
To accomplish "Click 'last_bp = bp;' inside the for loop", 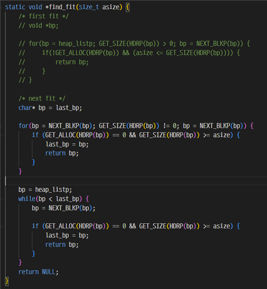I will pos(67,144).
